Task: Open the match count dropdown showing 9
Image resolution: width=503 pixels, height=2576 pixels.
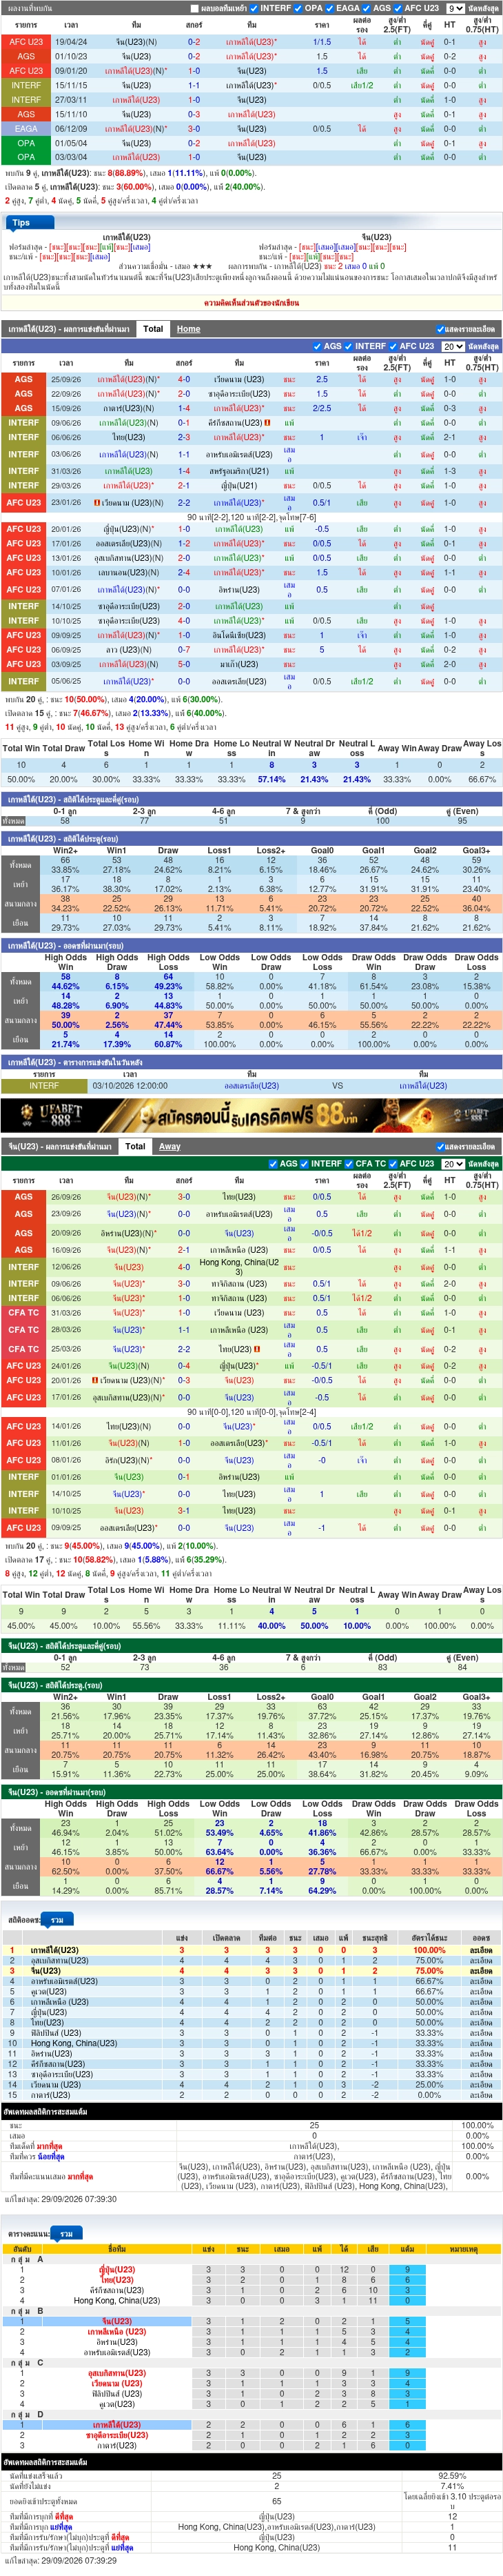Action: coord(455,8)
